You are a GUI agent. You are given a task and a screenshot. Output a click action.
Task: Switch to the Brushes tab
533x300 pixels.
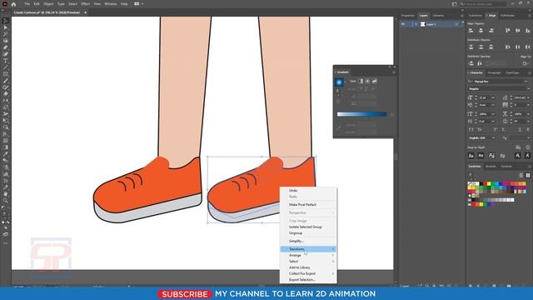click(x=491, y=167)
